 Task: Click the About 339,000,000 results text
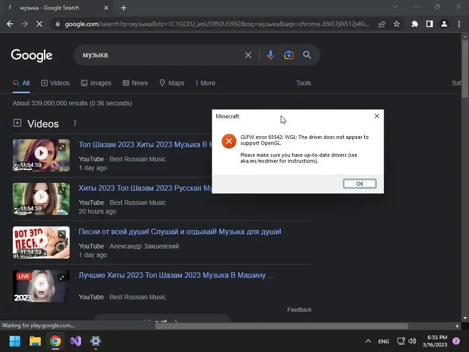[72, 103]
